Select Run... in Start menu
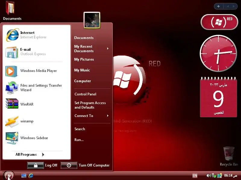This screenshot has height=180, width=241. (x=79, y=140)
